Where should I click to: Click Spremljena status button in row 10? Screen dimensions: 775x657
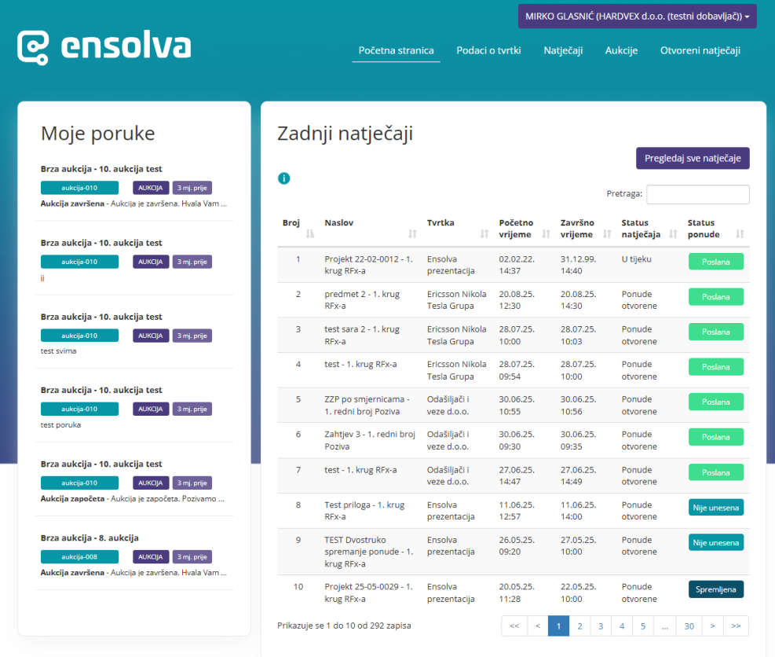(x=715, y=589)
